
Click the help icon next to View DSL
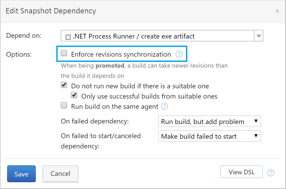point(271,173)
